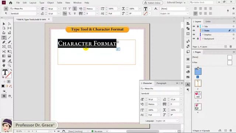The width and height of the screenshot is (236, 133).
Task: Select the Hand tool
Action: pos(4,65)
